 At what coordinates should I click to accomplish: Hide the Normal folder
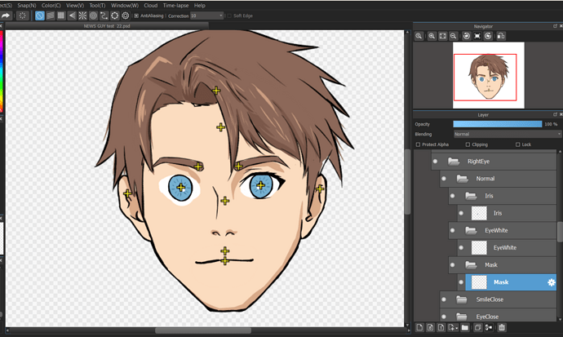coord(444,179)
